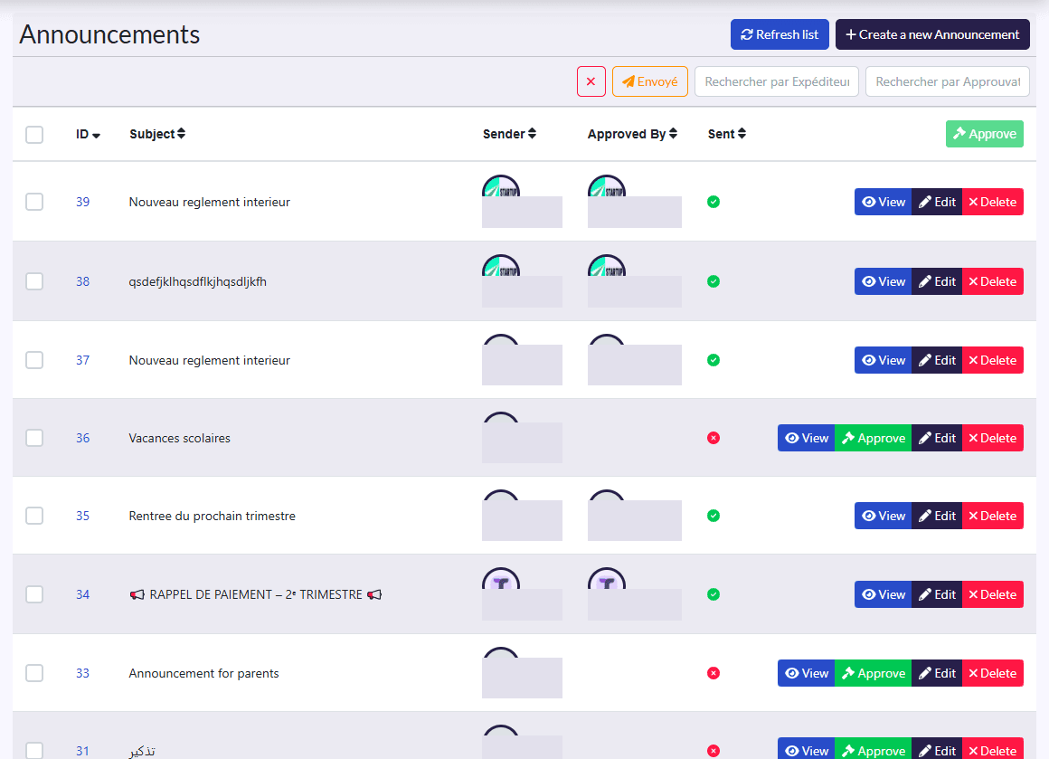Select checkbox for Announcement for parents row
This screenshot has width=1049, height=759.
pos(34,673)
